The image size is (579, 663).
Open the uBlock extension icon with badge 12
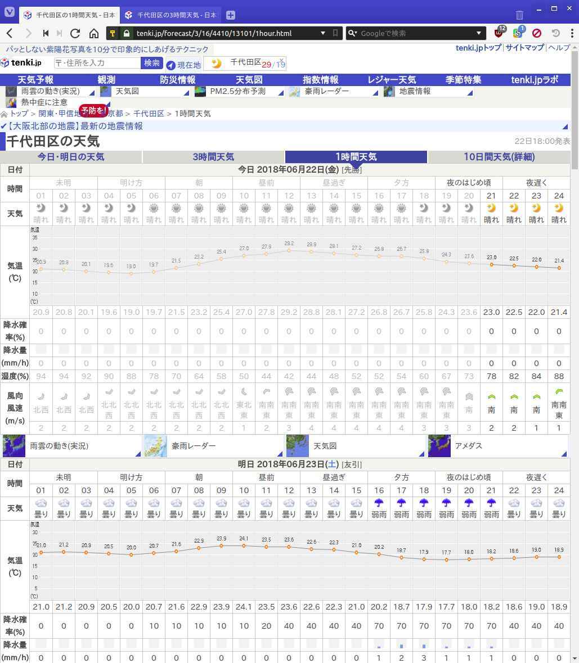[x=500, y=31]
